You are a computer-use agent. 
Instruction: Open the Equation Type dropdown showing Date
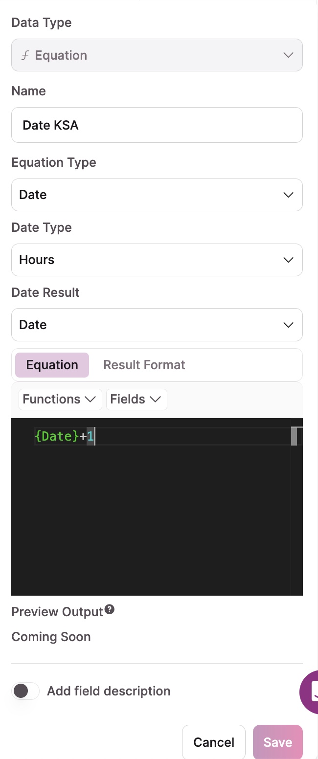pyautogui.click(x=157, y=195)
